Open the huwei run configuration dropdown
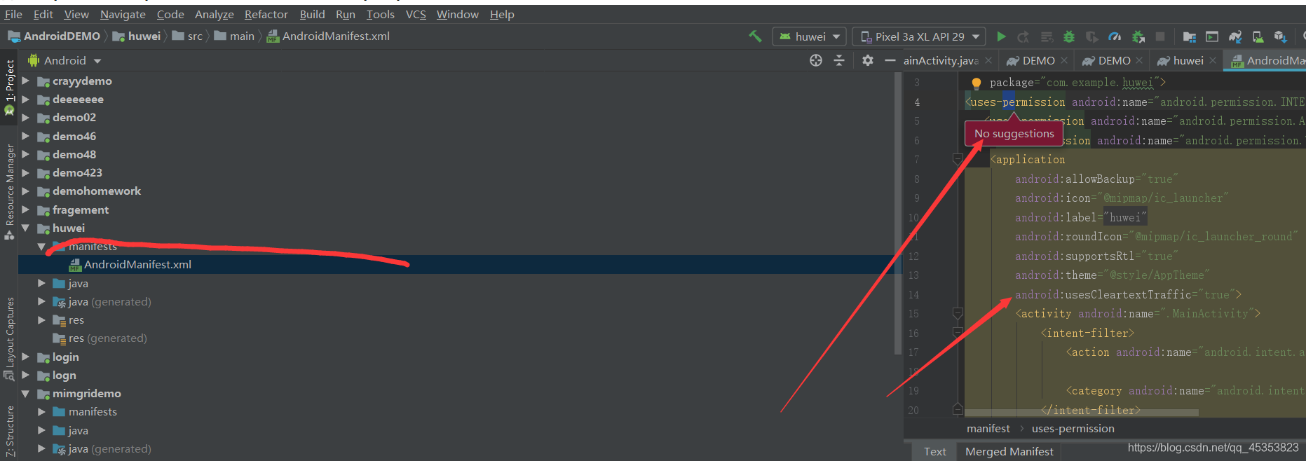Screen dimensions: 1306x461 tap(810, 36)
